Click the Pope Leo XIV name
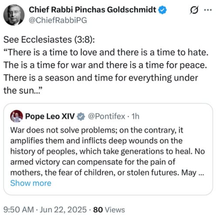Viewport: 216px width, 215px height. point(50,116)
